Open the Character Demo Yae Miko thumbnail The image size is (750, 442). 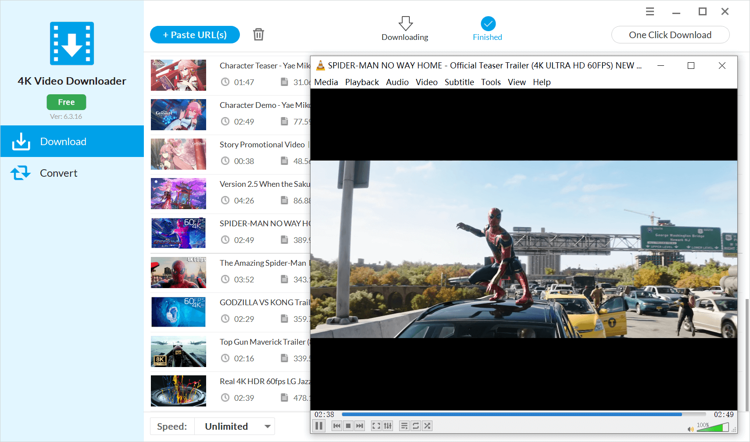click(x=179, y=114)
